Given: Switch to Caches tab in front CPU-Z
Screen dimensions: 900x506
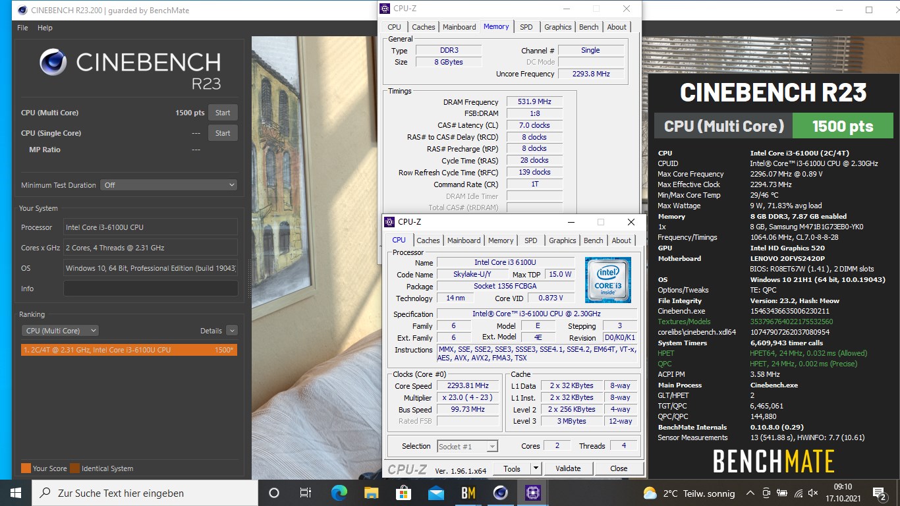Looking at the screenshot, I should point(428,240).
